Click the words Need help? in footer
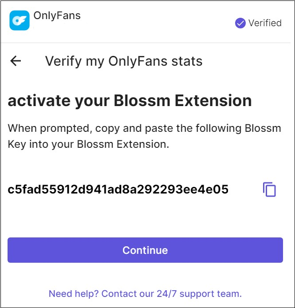 point(74,294)
